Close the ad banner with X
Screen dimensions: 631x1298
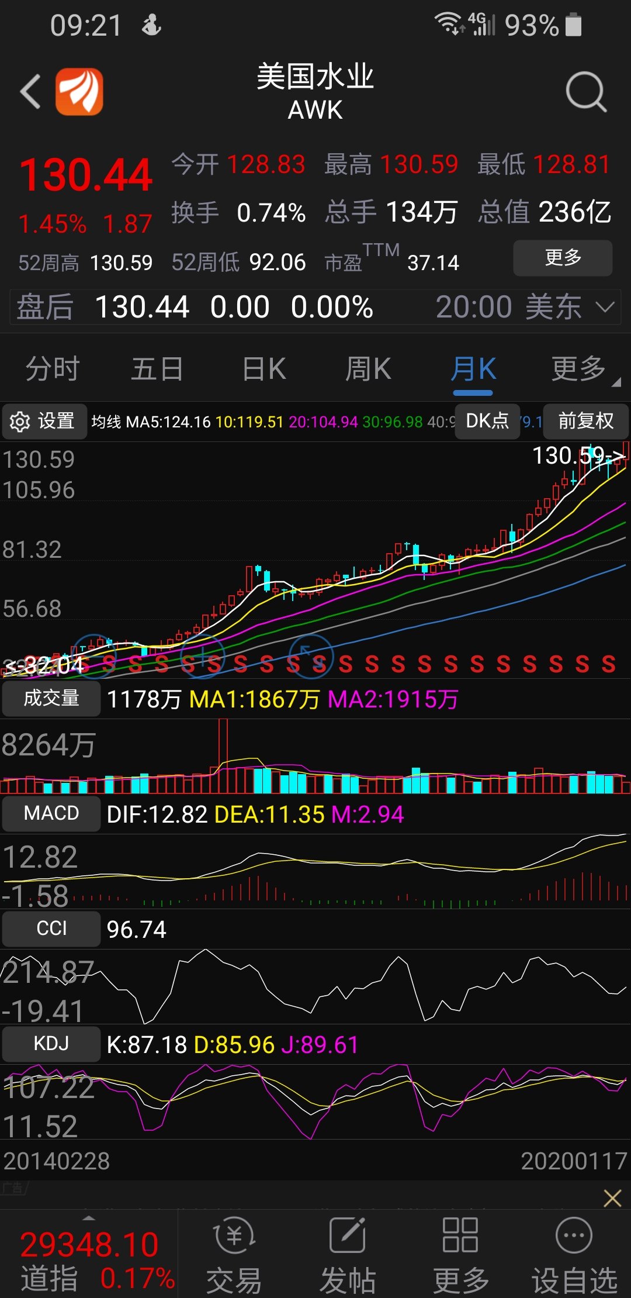tap(612, 1198)
